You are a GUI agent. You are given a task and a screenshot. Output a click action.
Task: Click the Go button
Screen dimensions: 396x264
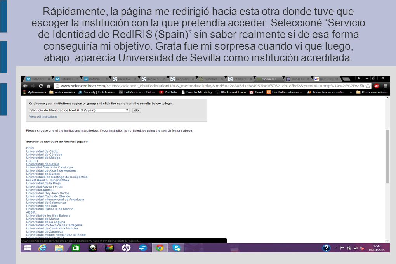coord(136,110)
